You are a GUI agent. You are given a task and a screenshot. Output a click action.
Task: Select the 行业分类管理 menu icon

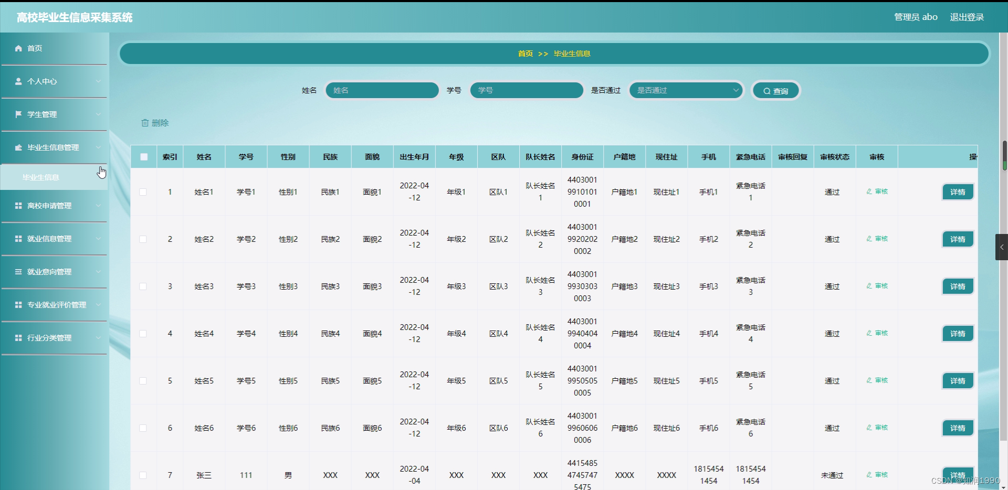pyautogui.click(x=17, y=338)
